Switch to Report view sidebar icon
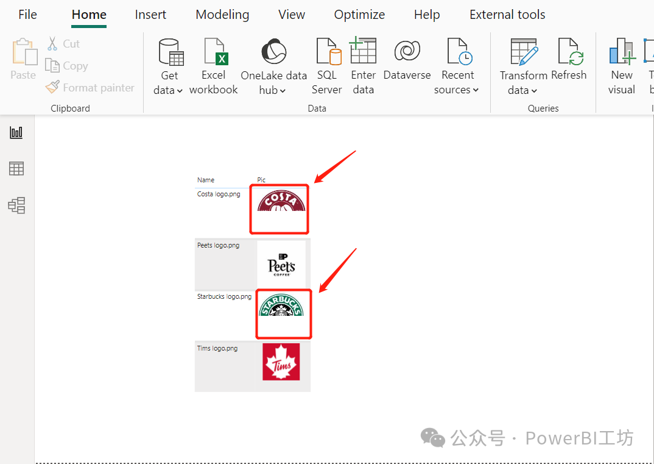This screenshot has width=654, height=464. [x=16, y=132]
